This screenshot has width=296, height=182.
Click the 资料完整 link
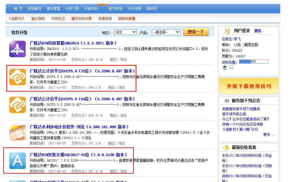coord(229,62)
